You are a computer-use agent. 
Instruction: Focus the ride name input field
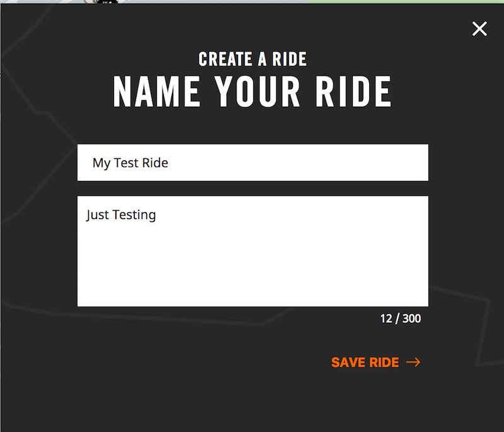253,162
